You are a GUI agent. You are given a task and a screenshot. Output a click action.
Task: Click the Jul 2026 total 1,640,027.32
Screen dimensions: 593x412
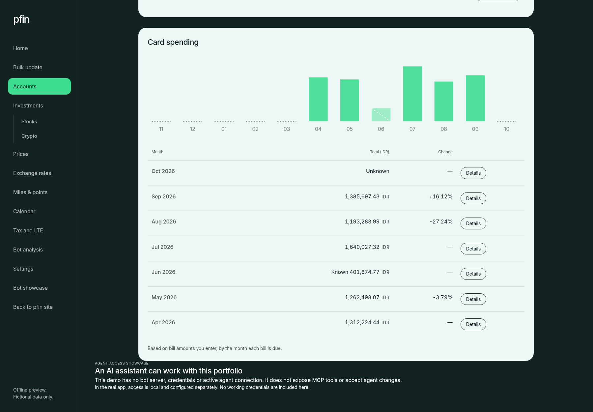[x=367, y=247]
